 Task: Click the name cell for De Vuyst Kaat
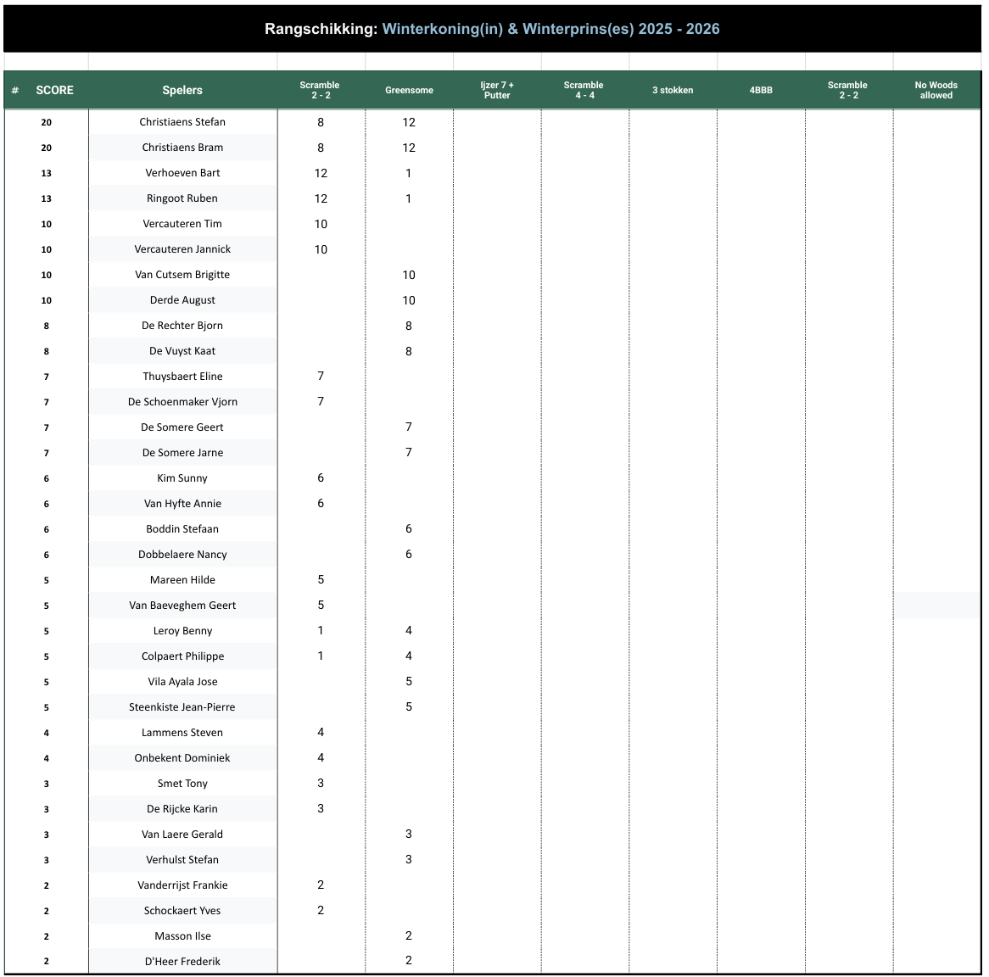tap(182, 350)
